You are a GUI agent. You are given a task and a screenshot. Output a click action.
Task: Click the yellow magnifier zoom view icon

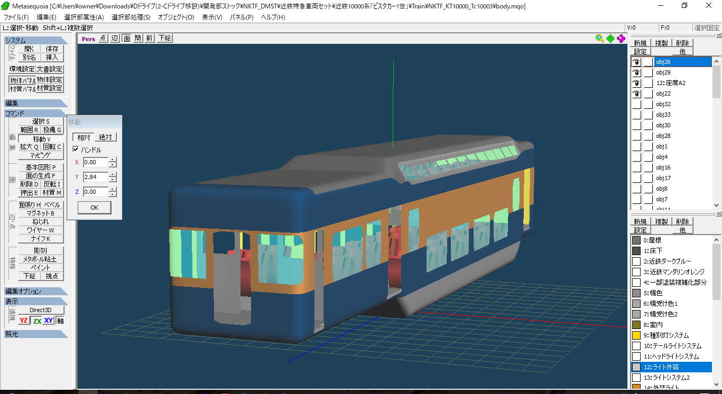coord(599,38)
